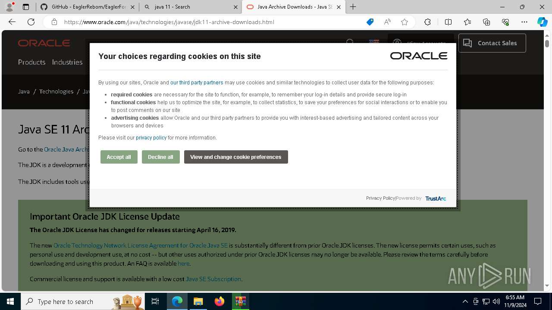The image size is (552, 310).
Task: Open the Products menu in Oracle header
Action: point(31,62)
